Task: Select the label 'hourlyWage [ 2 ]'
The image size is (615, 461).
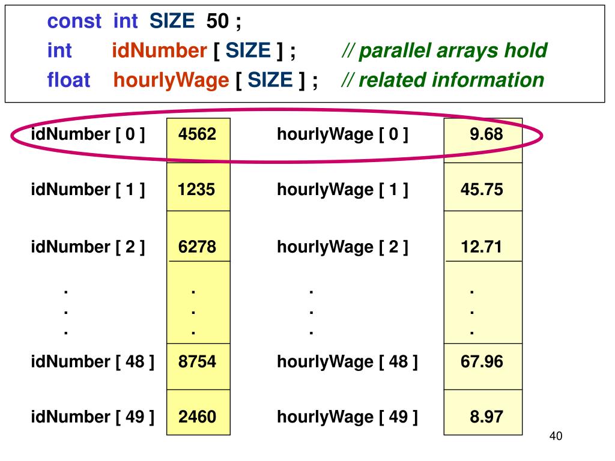Action: [x=342, y=247]
